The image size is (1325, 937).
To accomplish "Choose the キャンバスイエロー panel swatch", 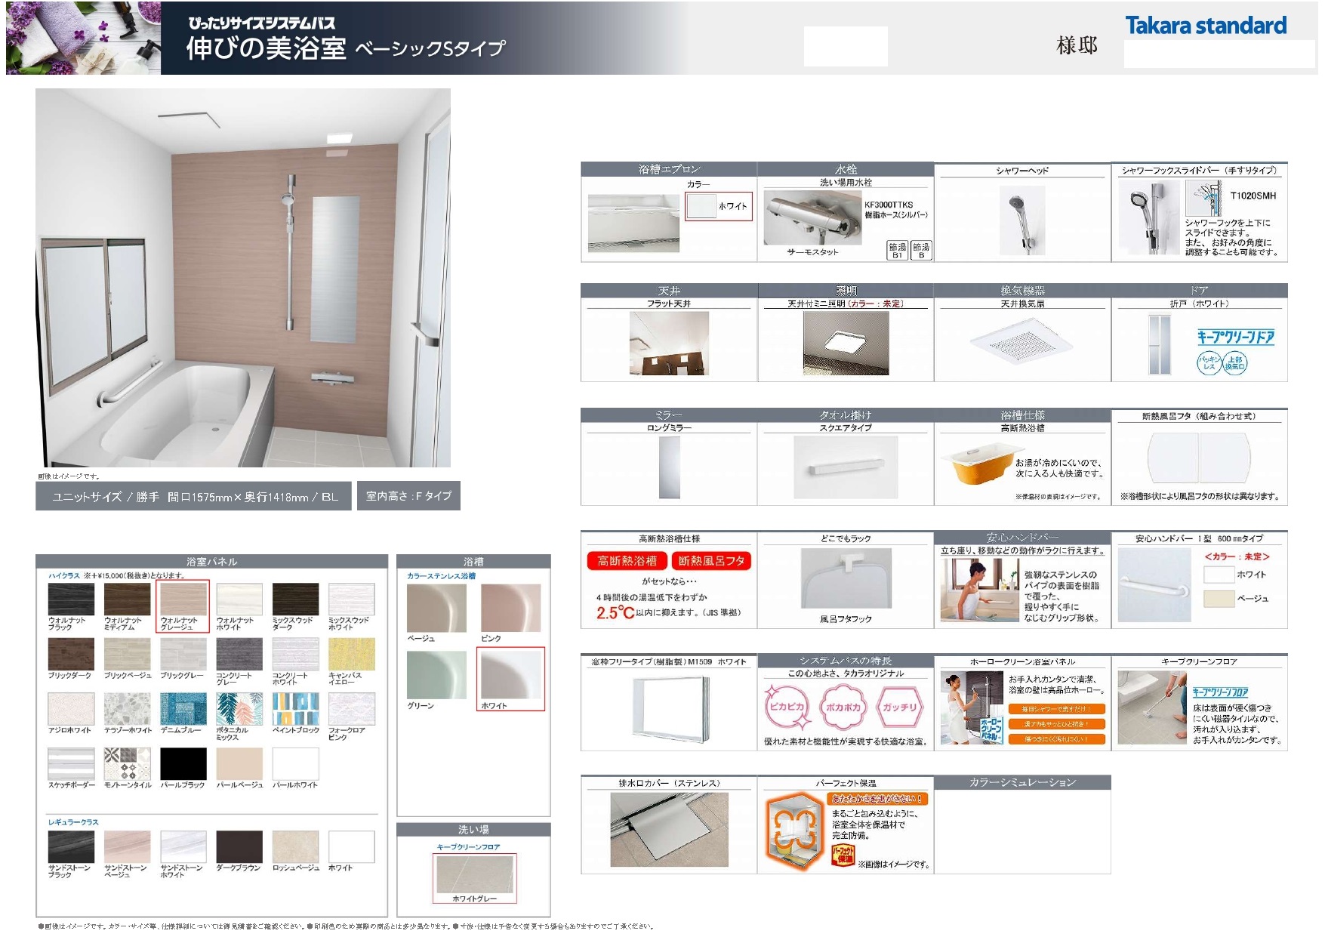I will point(351,654).
